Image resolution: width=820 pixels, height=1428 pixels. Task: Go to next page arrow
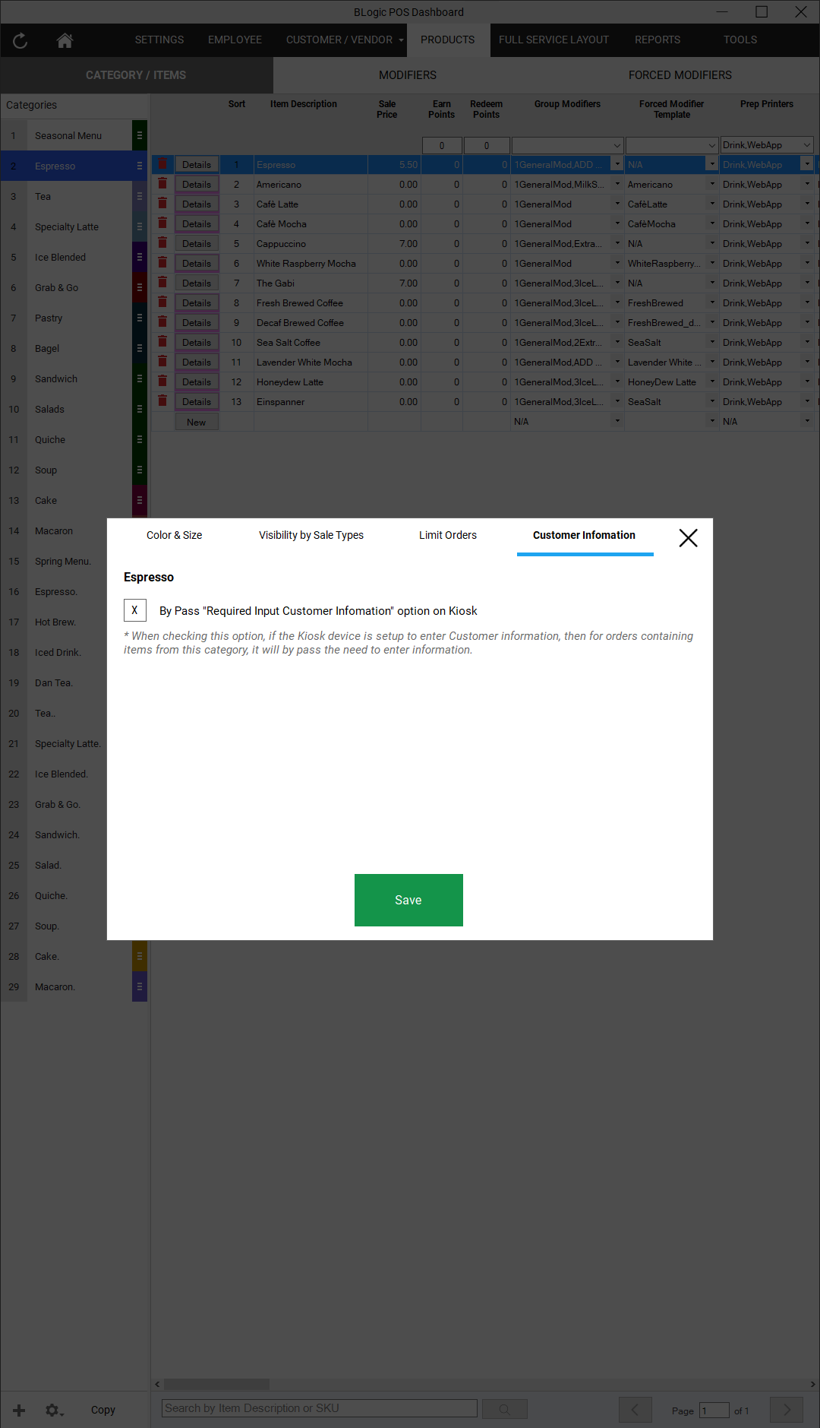(787, 1410)
